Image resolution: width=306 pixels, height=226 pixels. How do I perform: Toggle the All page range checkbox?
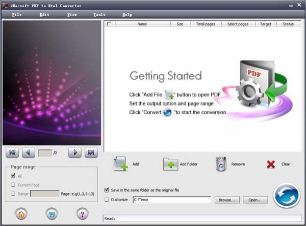pyautogui.click(x=13, y=176)
